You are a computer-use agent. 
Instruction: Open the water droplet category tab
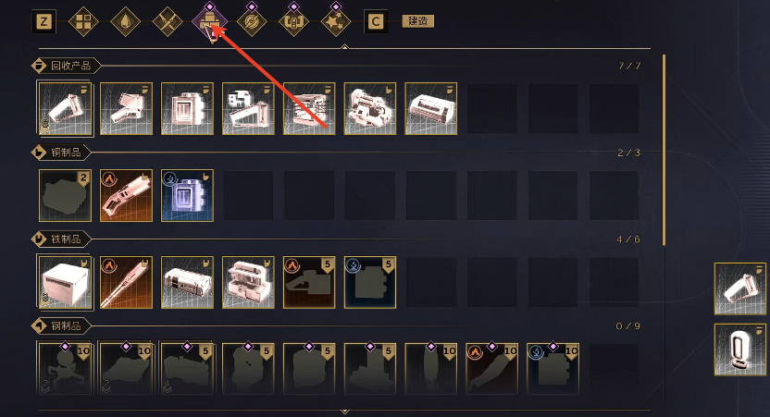tap(125, 21)
